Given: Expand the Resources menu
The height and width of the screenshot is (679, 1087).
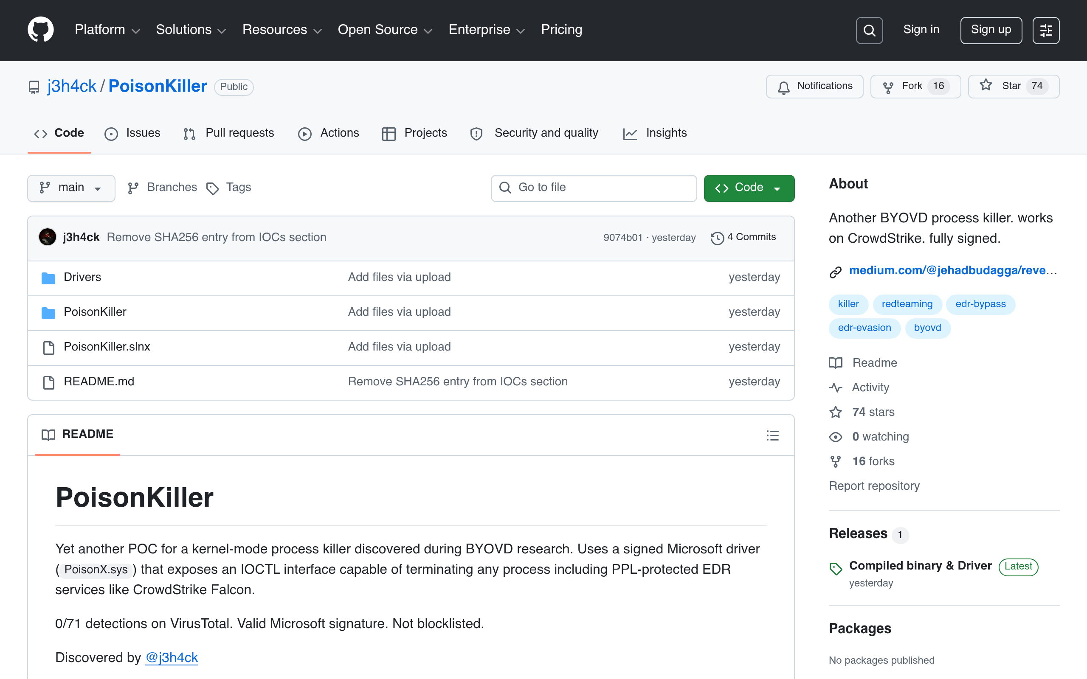Looking at the screenshot, I should pyautogui.click(x=282, y=30).
